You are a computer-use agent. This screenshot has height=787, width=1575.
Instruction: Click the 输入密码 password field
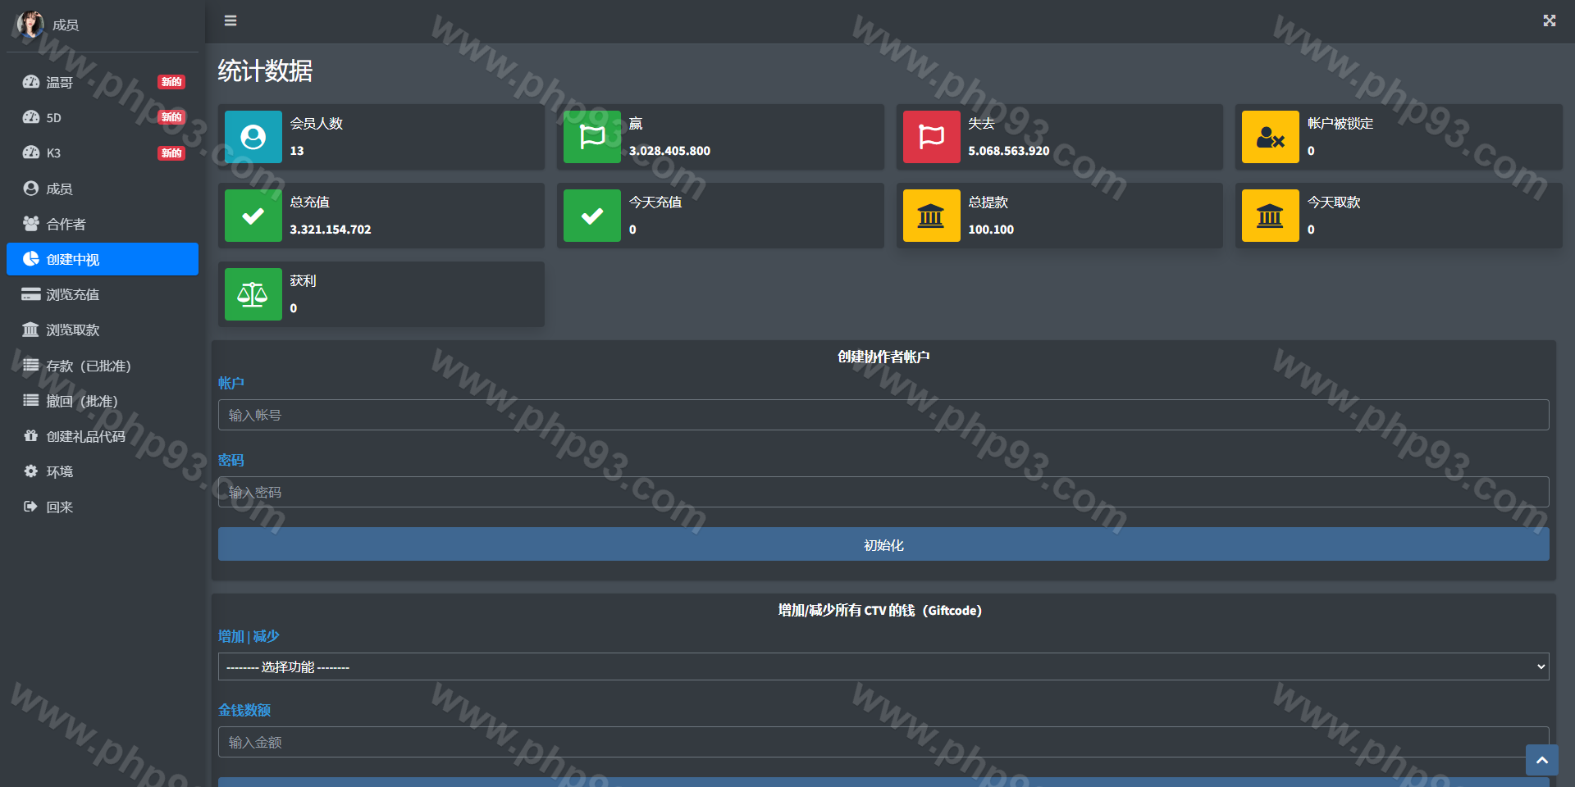[x=883, y=492]
